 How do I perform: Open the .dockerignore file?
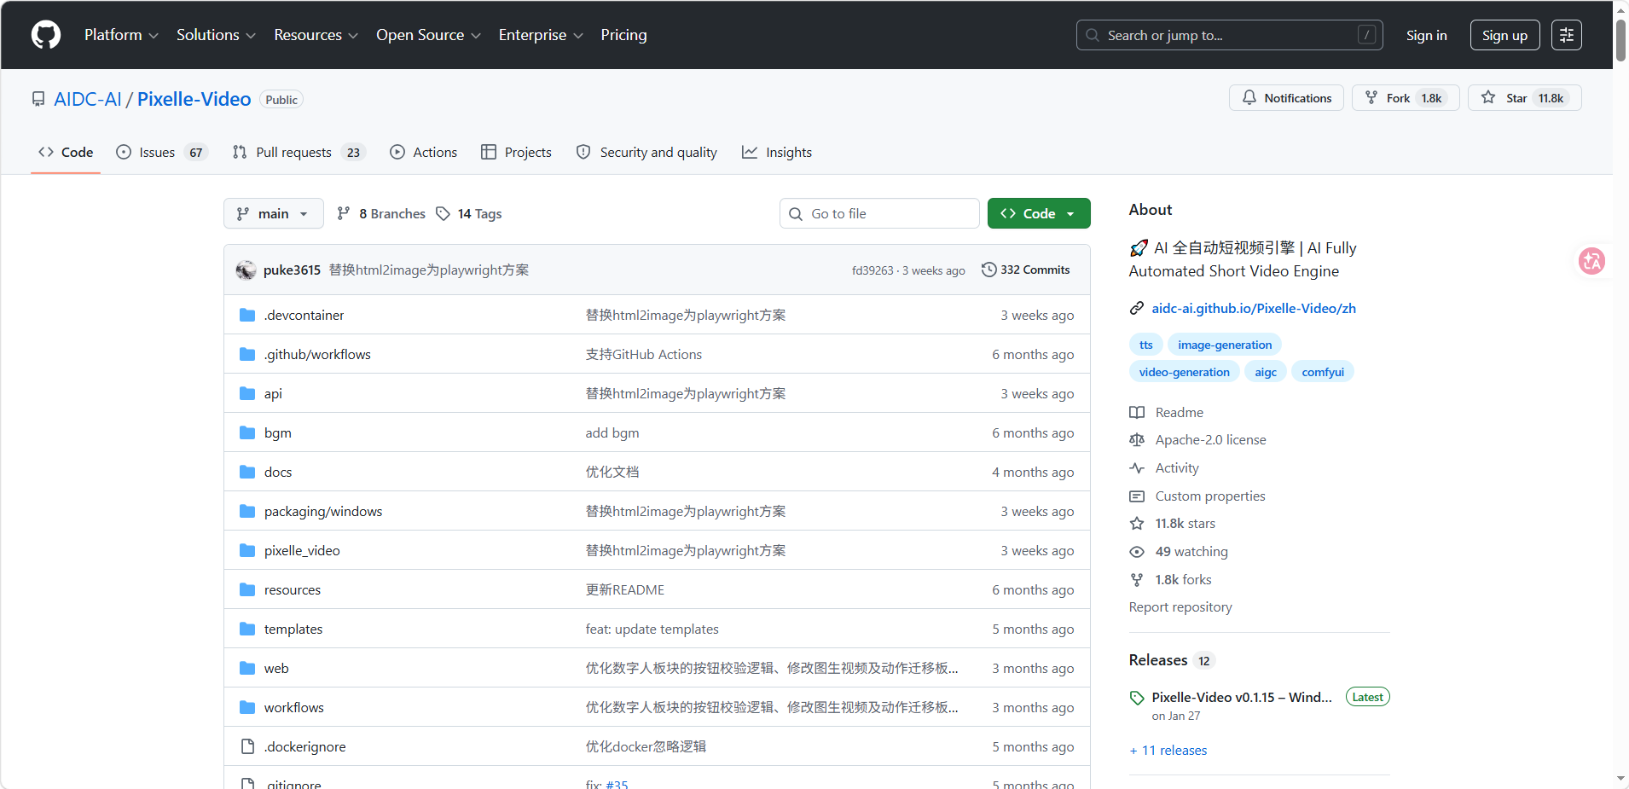[304, 746]
